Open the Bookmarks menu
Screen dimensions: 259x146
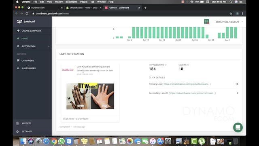click(x=71, y=2)
